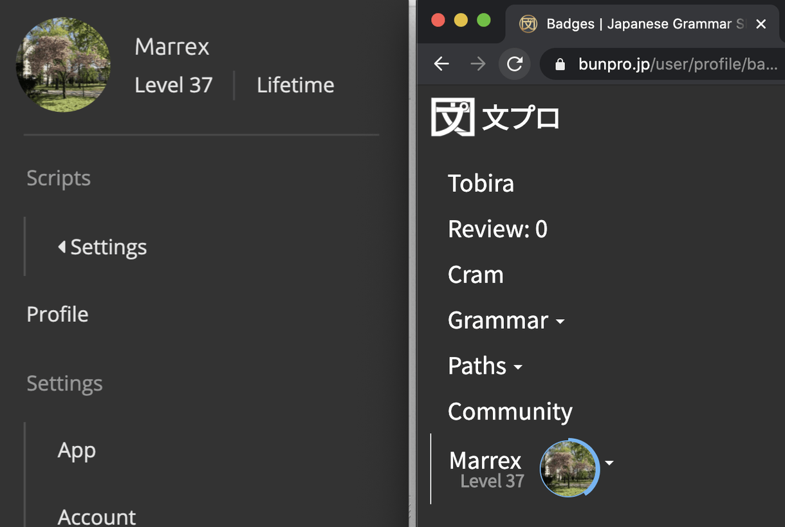The height and width of the screenshot is (527, 785).
Task: Open Review: 0 in Bunpro menu
Action: [x=497, y=229]
